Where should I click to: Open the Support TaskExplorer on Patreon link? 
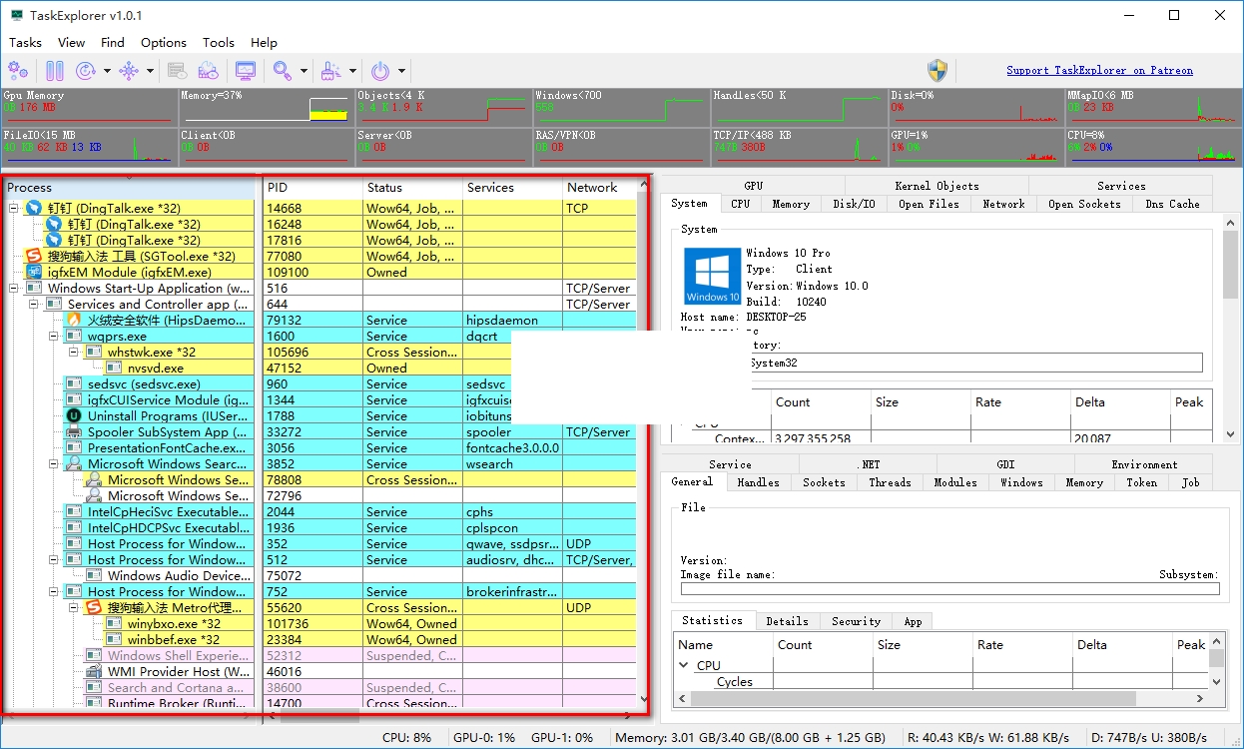pos(1099,71)
